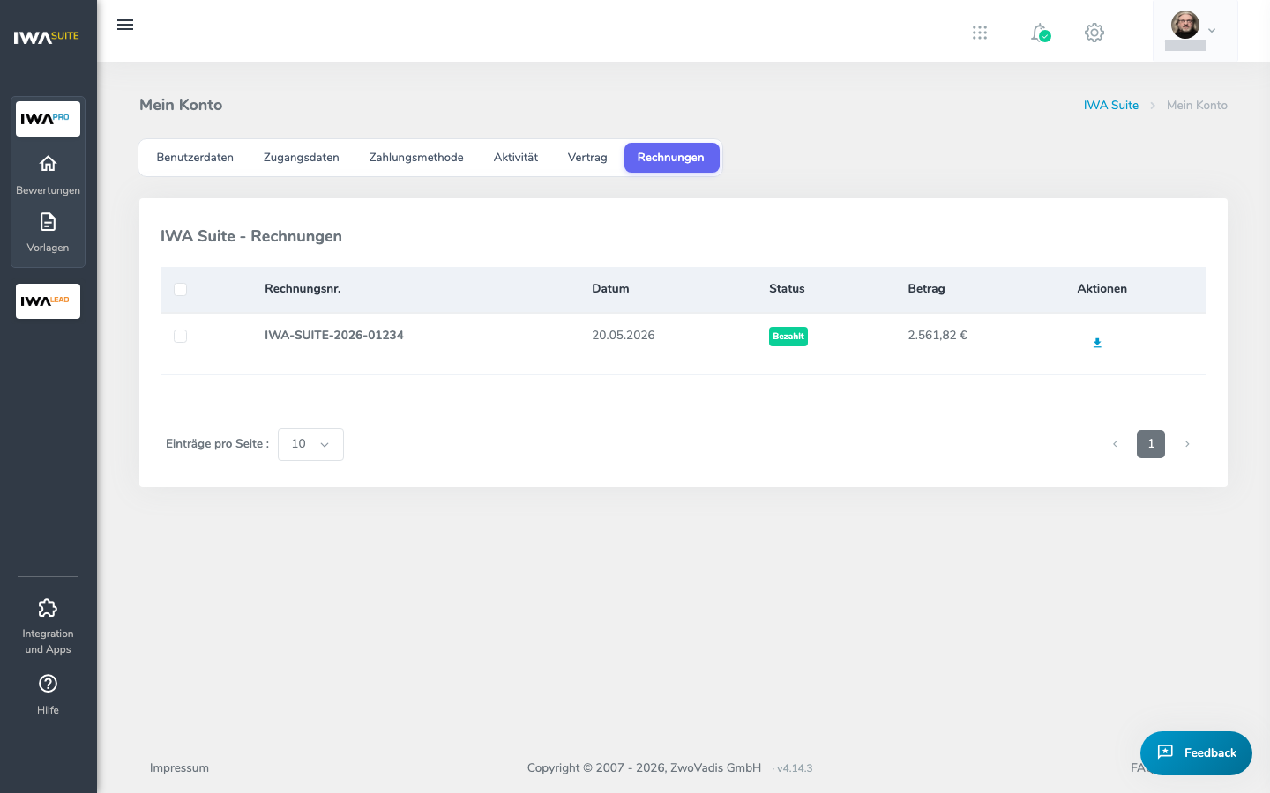The image size is (1270, 793).
Task: Open the apps grid icon
Action: click(x=980, y=33)
